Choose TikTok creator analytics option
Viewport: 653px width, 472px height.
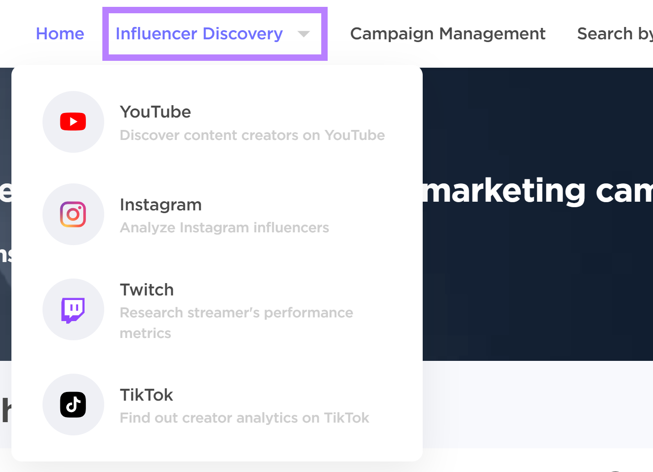coord(146,395)
